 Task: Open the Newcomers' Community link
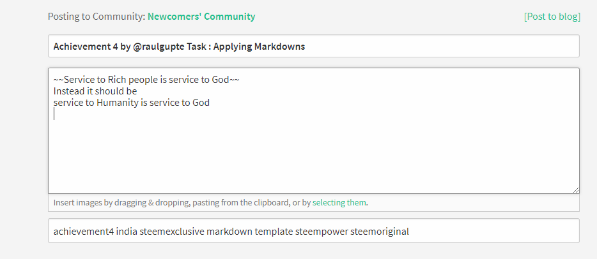[x=201, y=17]
